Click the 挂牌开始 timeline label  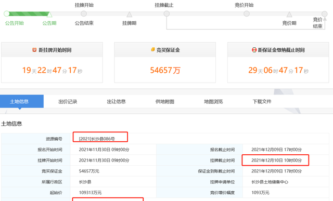[84, 5]
